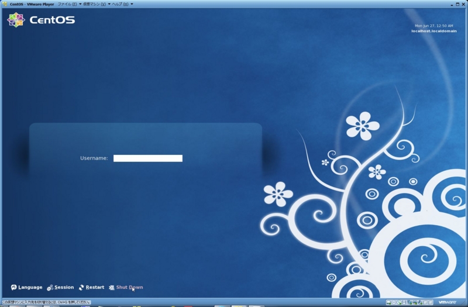Click the Session gears icon
Screen dimensions: 468x307
pyautogui.click(x=50, y=288)
